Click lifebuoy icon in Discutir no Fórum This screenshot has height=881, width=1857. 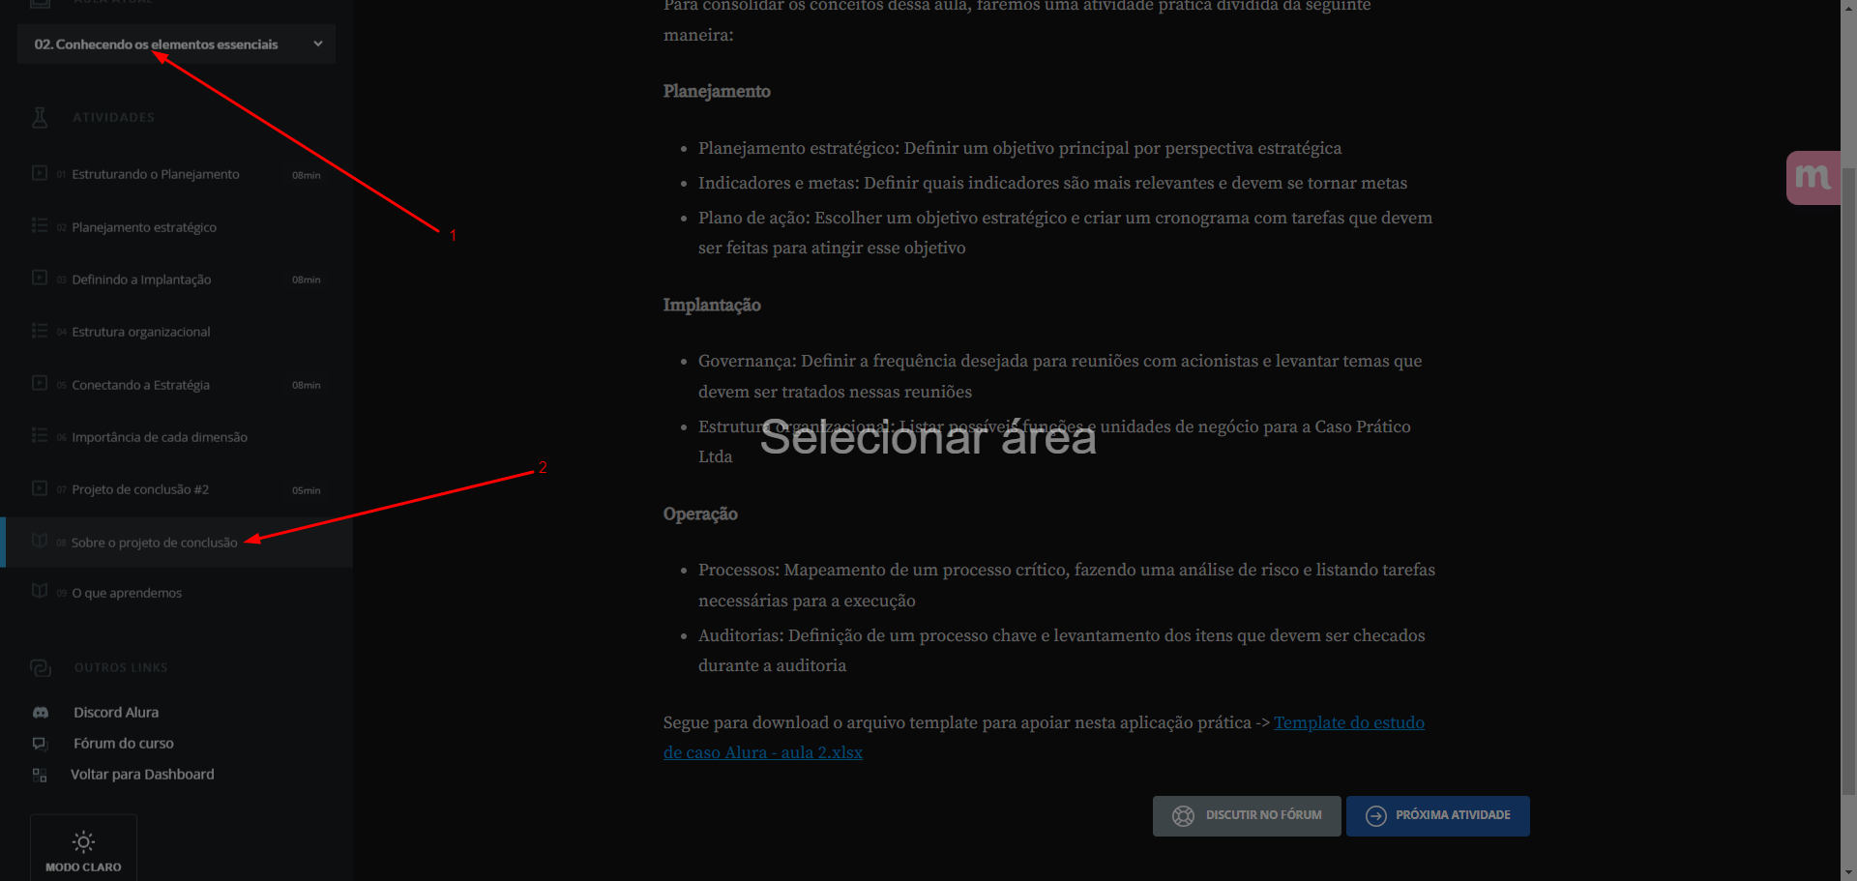click(1183, 816)
